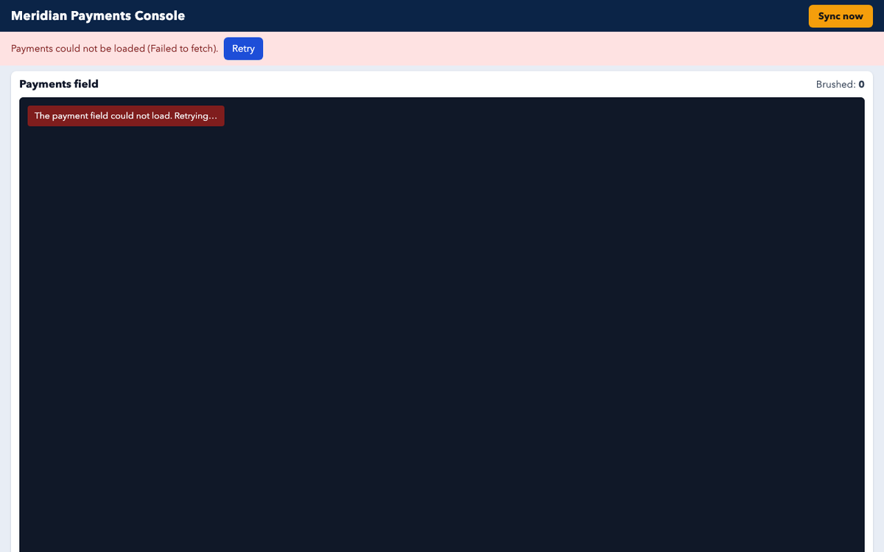Click the 'payment field could not load' notice
This screenshot has width=884, height=552.
point(126,116)
